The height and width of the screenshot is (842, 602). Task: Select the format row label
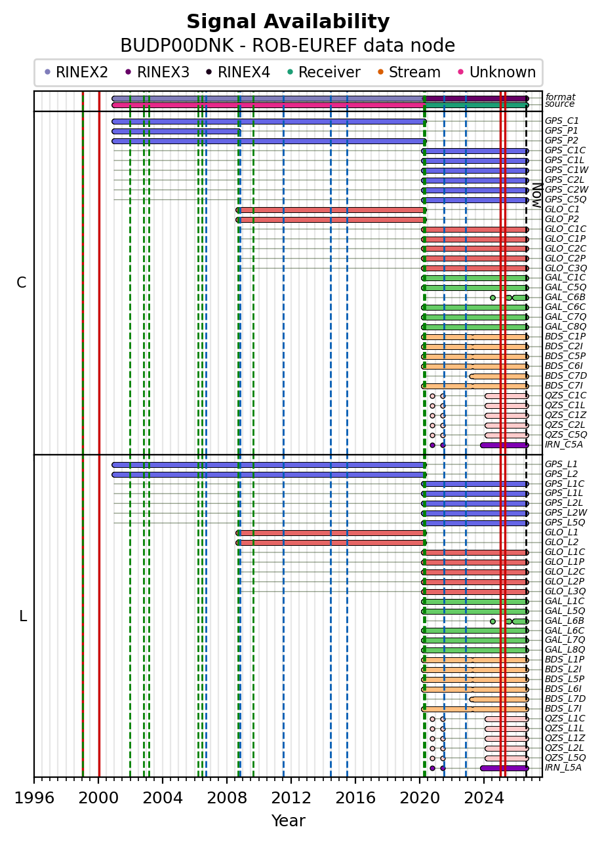tap(560, 97)
